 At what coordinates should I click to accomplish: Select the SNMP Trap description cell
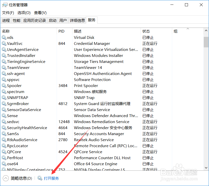84,98
